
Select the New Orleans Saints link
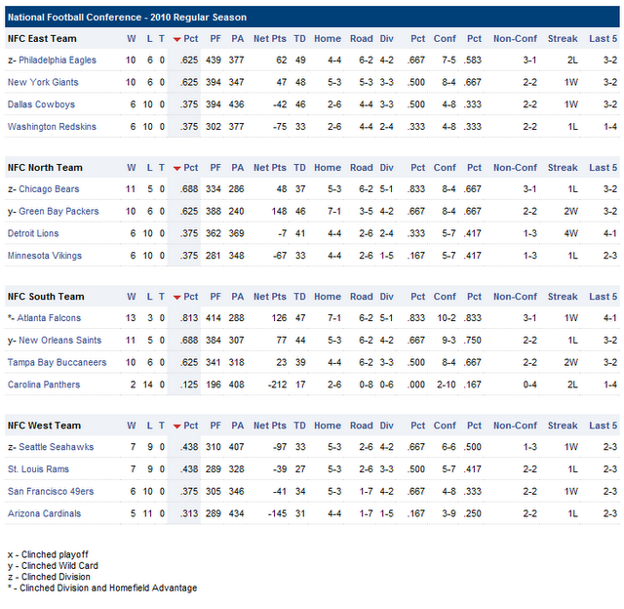coord(59,340)
